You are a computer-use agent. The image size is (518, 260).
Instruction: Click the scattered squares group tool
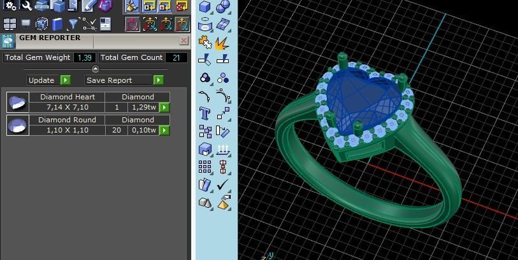pyautogui.click(x=206, y=131)
